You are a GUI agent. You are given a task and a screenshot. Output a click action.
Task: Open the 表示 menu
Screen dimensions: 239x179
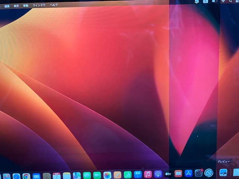click(16, 6)
